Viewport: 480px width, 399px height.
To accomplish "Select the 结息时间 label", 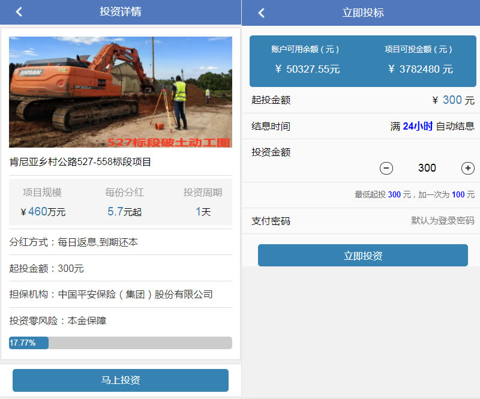I will click(271, 126).
